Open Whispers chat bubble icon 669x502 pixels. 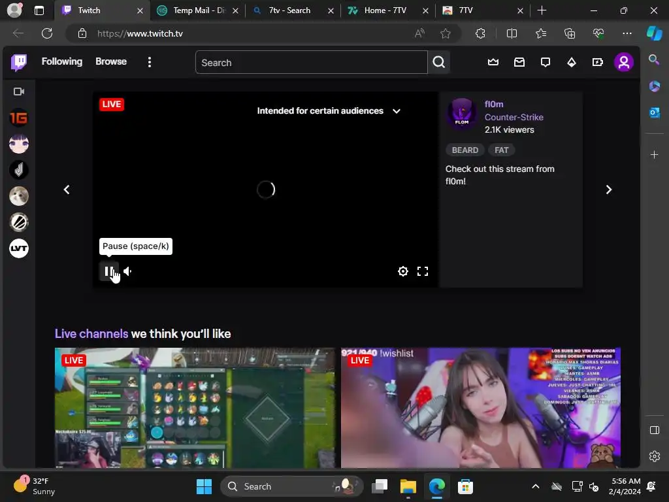(x=546, y=62)
